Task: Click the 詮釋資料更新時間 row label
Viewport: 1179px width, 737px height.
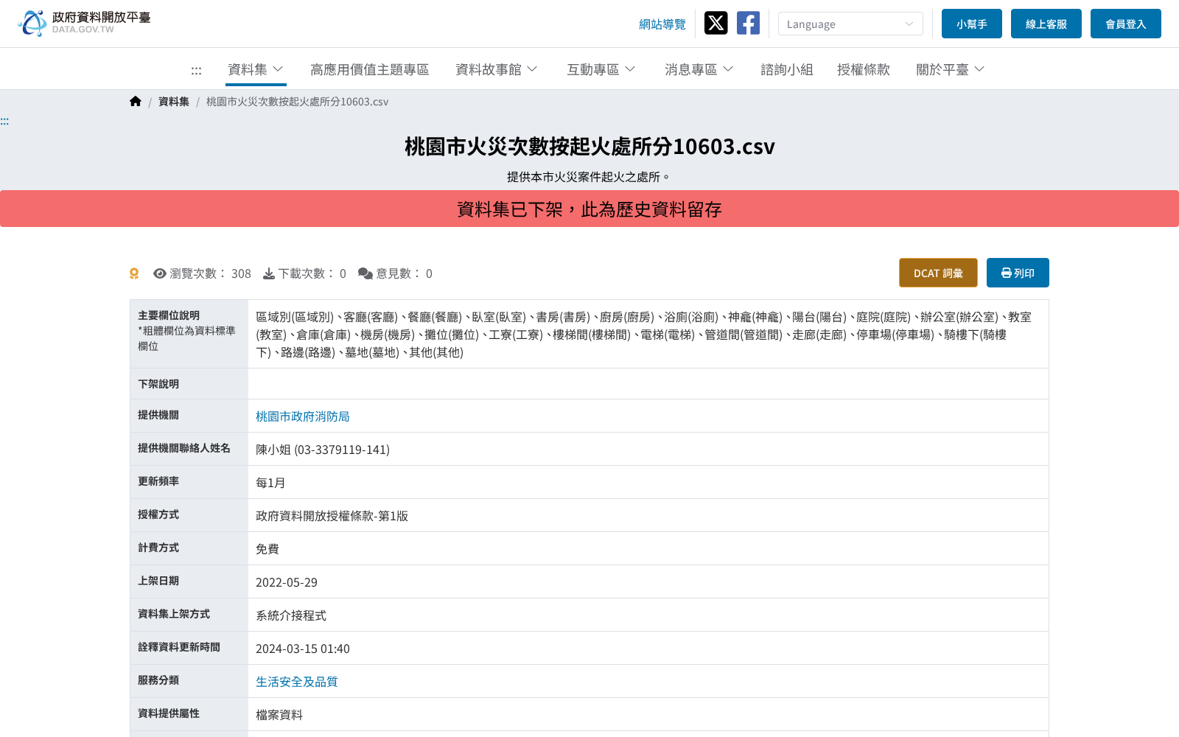Action: pos(179,647)
